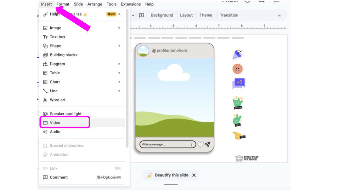Click the Text box Tt icon
Viewport: 340px width, 191px height.
point(45,37)
